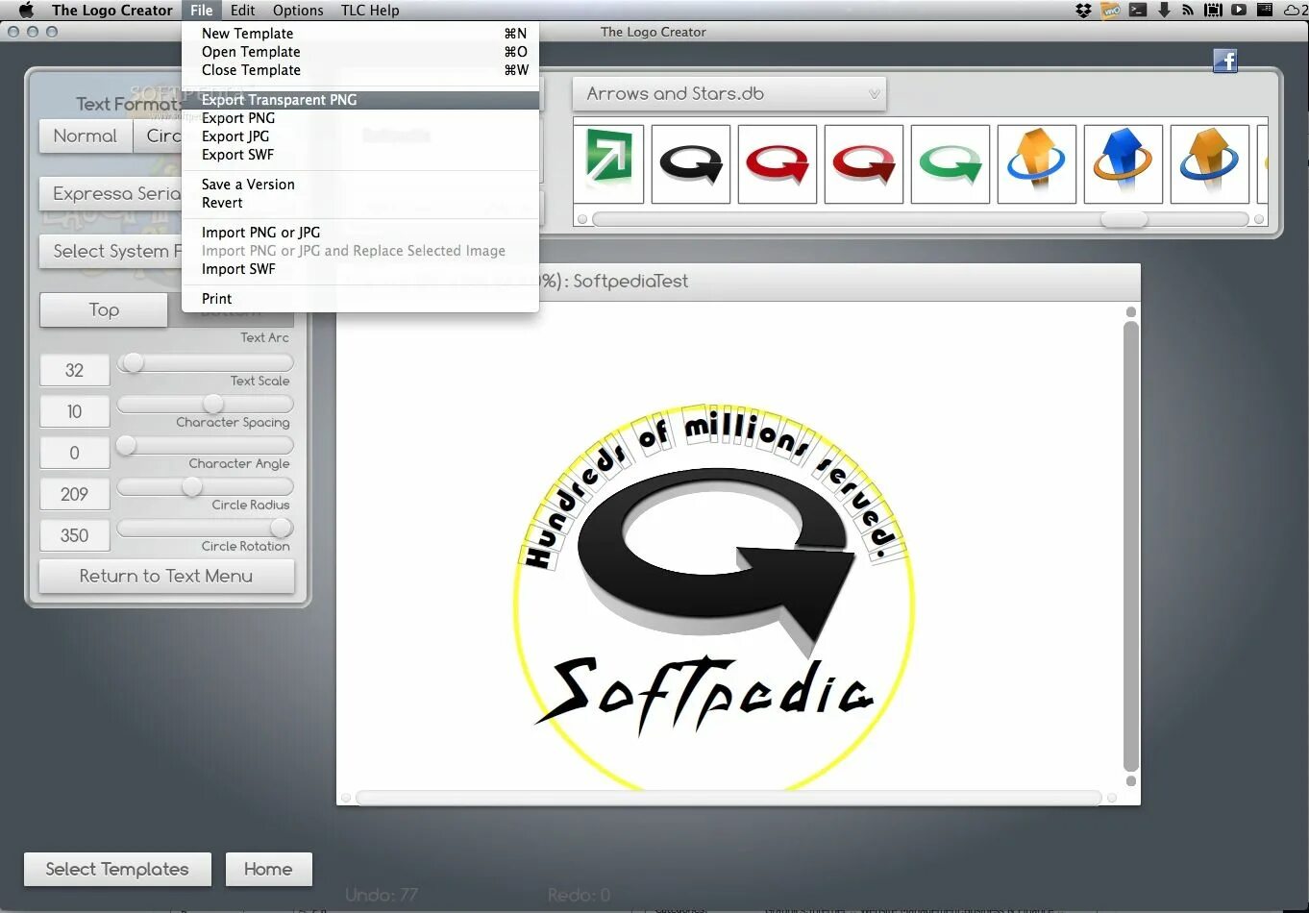Click the canvas horizontal scrollbar
1309x913 pixels.
tap(729, 798)
